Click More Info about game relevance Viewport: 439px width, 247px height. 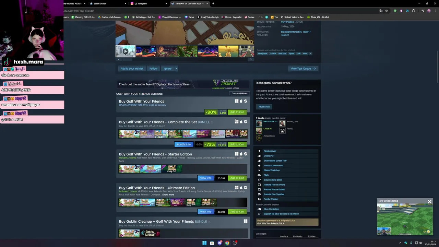[x=264, y=107]
